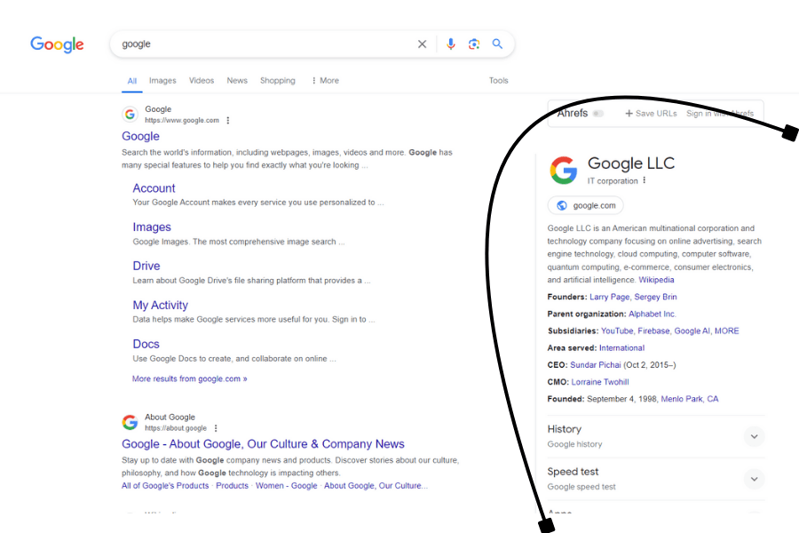
Task: Switch to the Videos tab
Action: [x=202, y=81]
